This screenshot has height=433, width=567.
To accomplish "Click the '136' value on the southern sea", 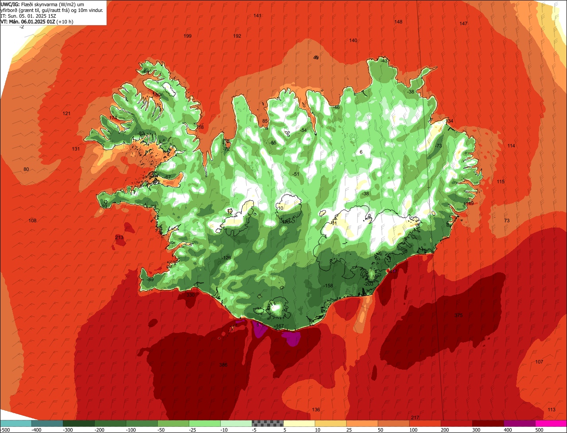I will point(316,410).
